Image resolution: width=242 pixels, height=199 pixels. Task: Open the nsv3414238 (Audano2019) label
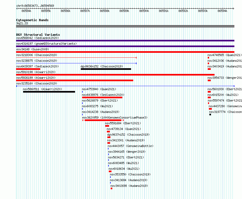pos(101,112)
